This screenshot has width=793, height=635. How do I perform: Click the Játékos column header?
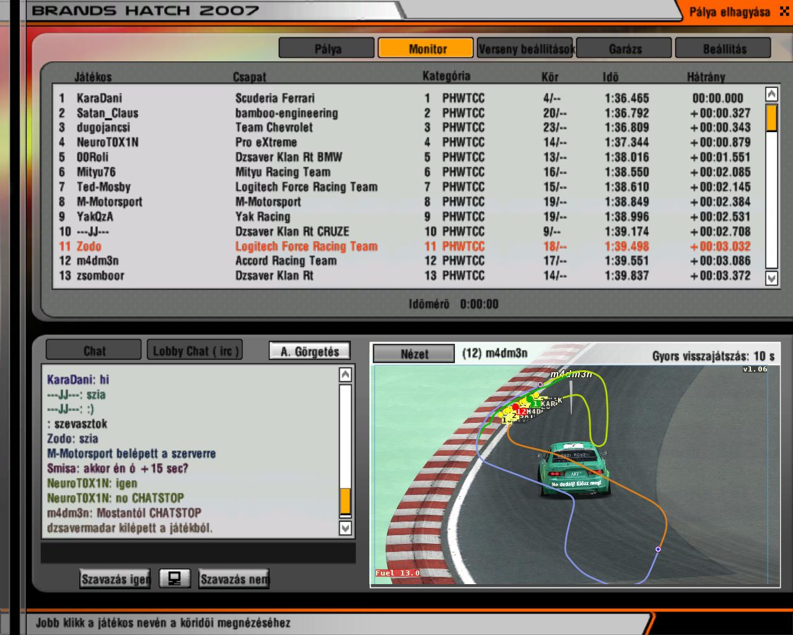coord(93,77)
